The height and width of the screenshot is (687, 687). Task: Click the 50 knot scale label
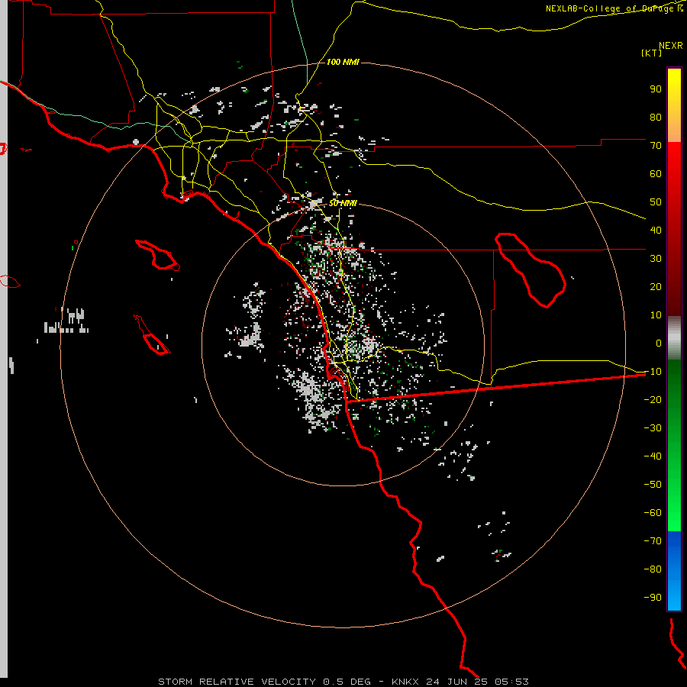tap(656, 202)
